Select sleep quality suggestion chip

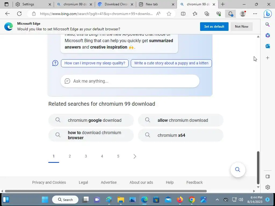[x=95, y=63]
